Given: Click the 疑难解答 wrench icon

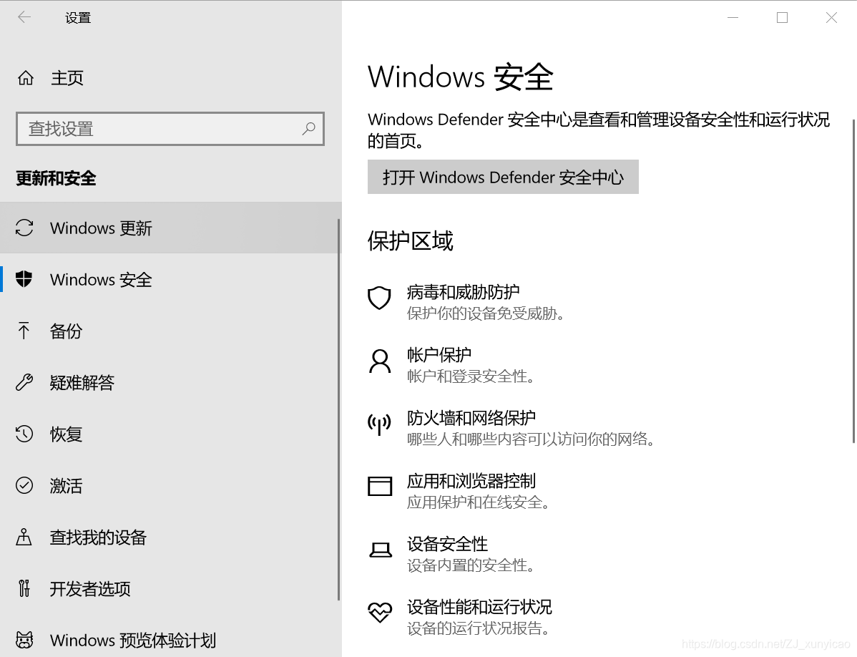Looking at the screenshot, I should click(x=24, y=382).
